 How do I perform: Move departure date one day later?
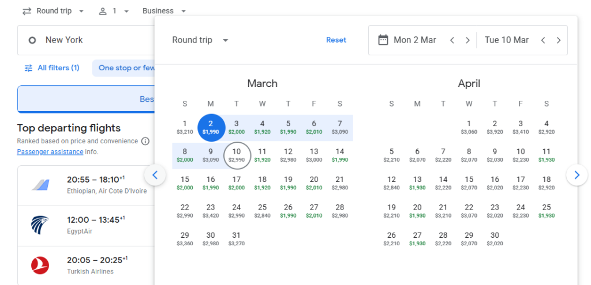click(467, 40)
